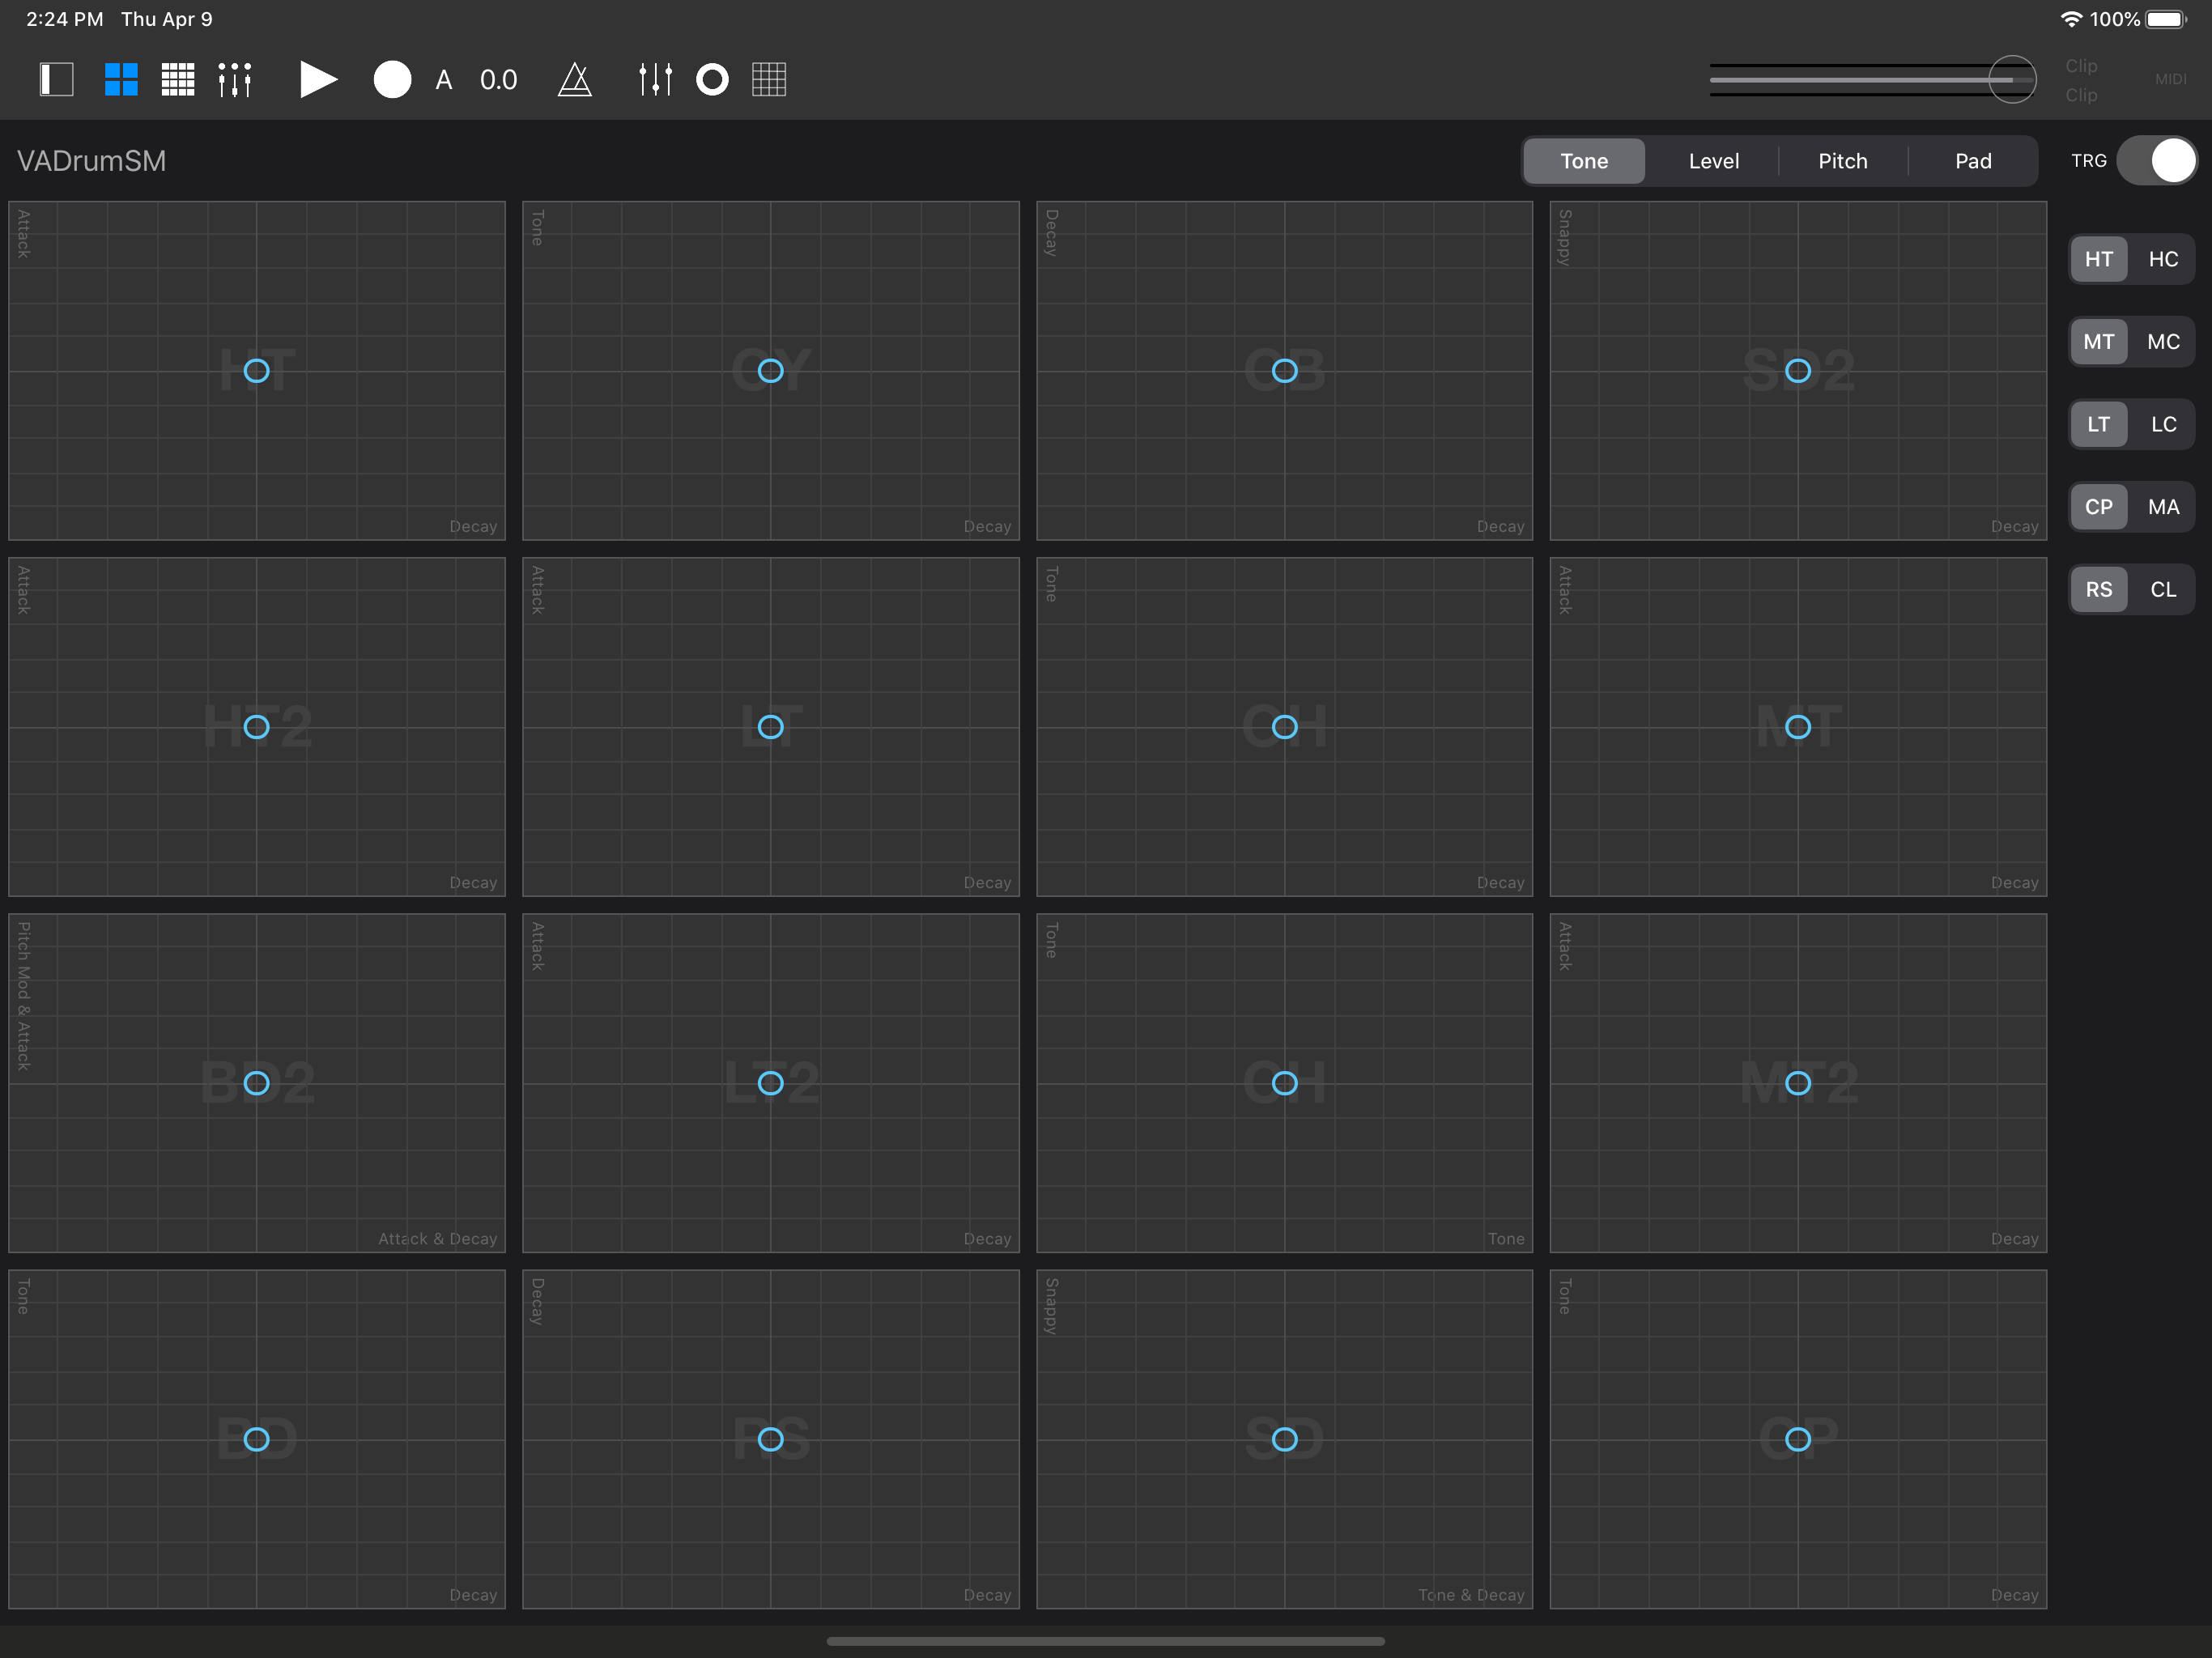Open the vertical faders view icon
This screenshot has width=2212, height=1658.
coord(235,80)
